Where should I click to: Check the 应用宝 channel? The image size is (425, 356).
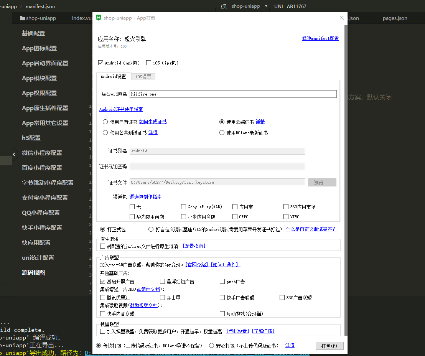(235, 207)
